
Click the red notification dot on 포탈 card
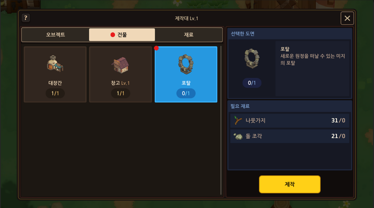click(x=156, y=48)
